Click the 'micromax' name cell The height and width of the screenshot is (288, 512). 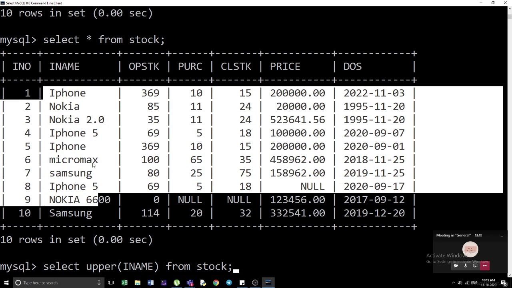click(74, 160)
